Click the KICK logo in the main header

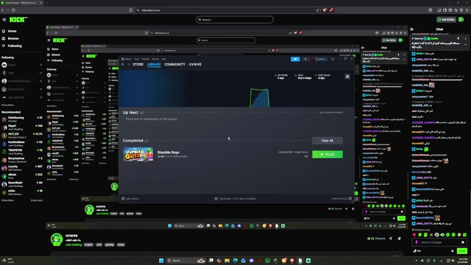coord(18,20)
